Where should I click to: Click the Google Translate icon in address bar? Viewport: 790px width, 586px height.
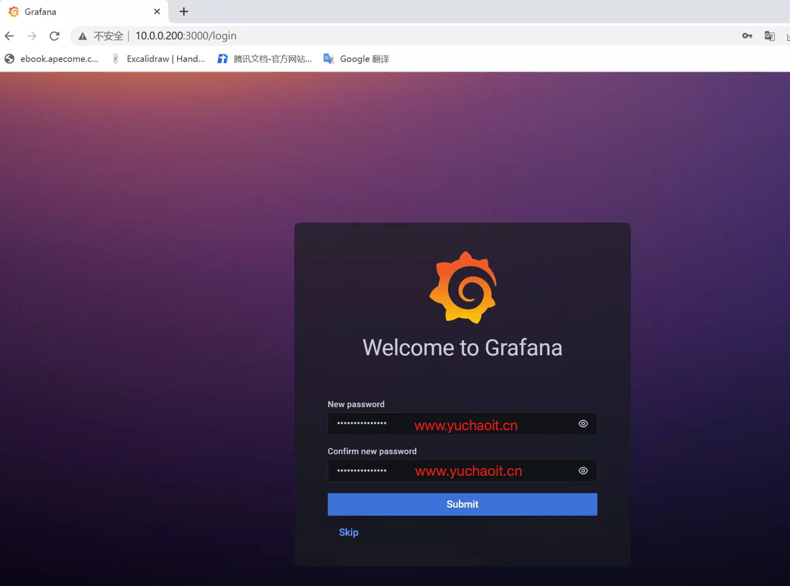tap(769, 36)
